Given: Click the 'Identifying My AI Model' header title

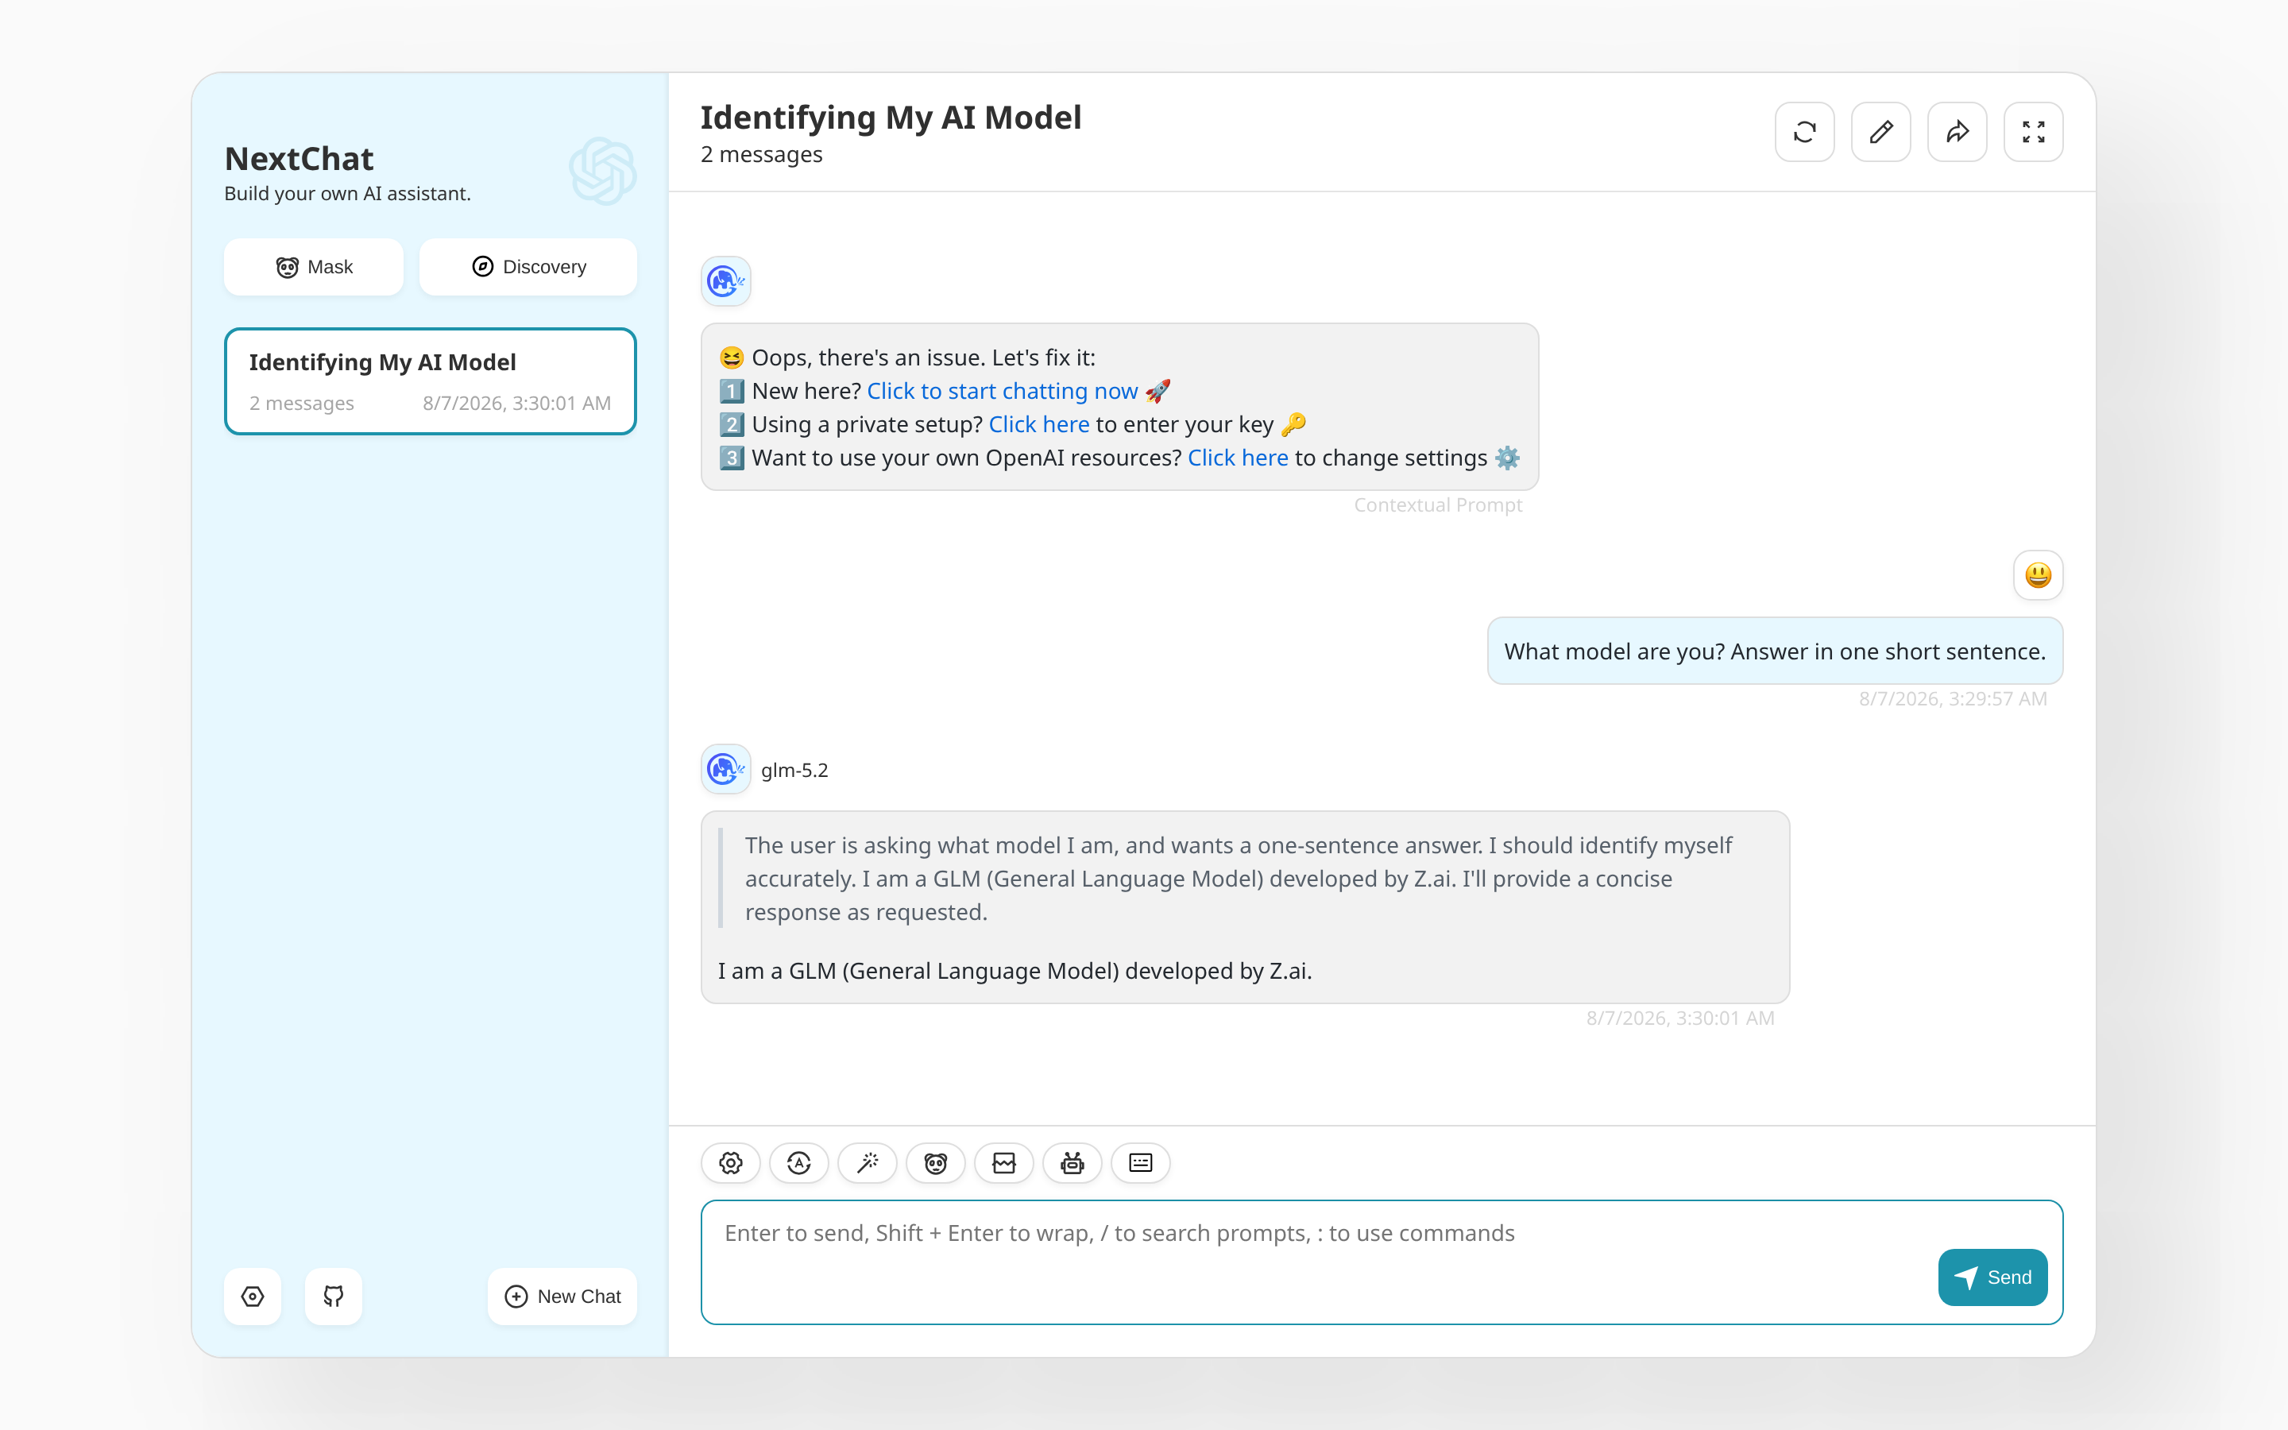Looking at the screenshot, I should [891, 118].
